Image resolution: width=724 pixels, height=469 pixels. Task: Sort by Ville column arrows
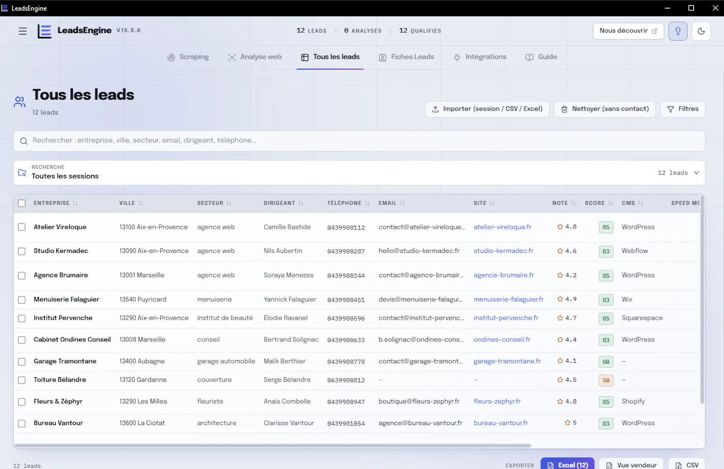tap(141, 204)
